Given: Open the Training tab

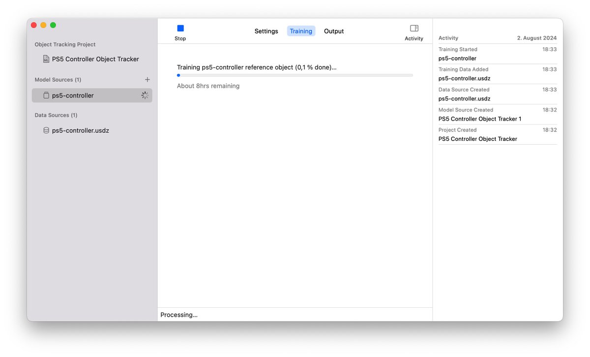Looking at the screenshot, I should tap(301, 31).
